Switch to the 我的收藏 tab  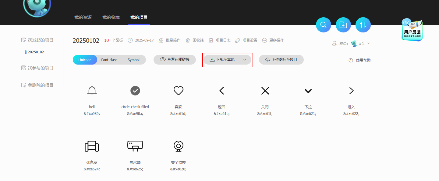111,17
